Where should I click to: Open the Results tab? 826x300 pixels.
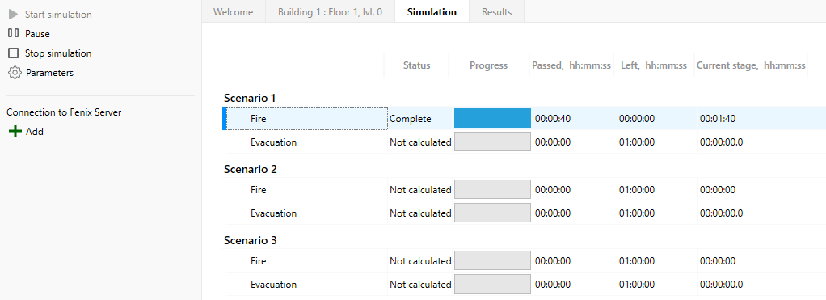497,11
